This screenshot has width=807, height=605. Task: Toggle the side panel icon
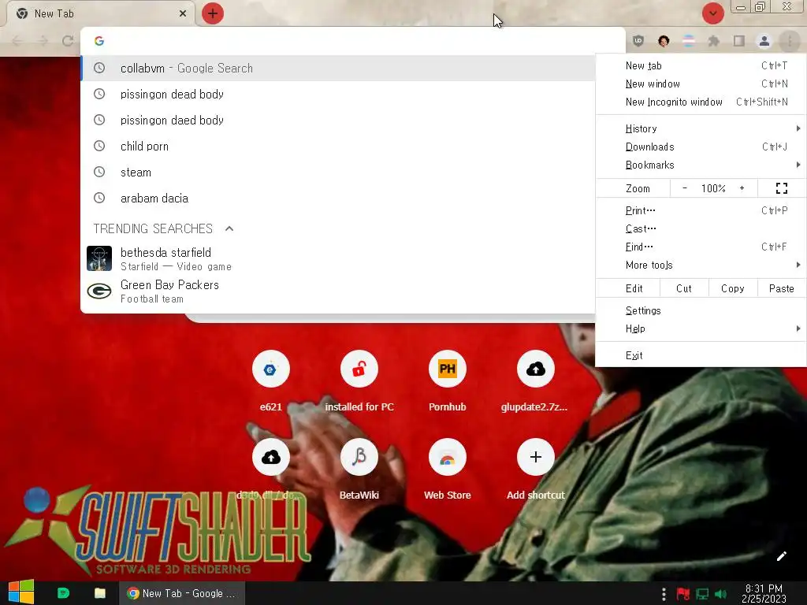click(739, 41)
